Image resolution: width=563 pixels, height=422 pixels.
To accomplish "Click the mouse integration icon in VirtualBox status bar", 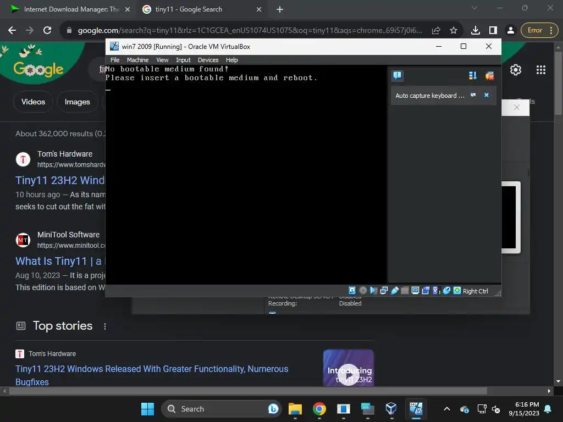I will click(x=446, y=290).
